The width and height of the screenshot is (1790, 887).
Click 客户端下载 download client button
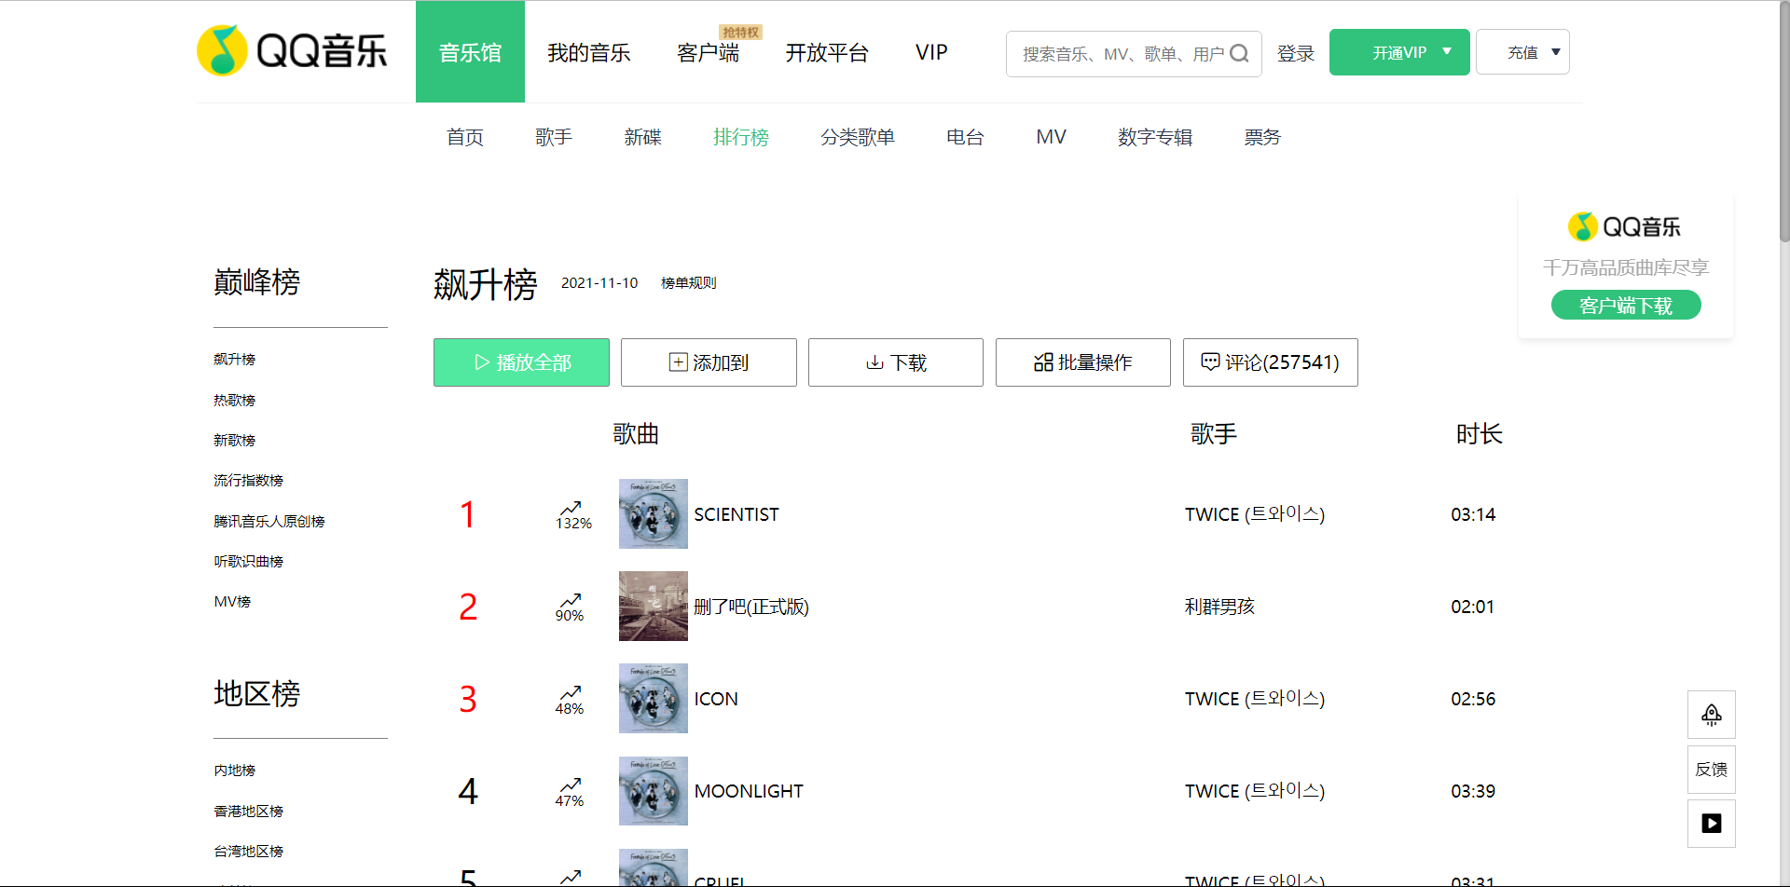click(1625, 306)
